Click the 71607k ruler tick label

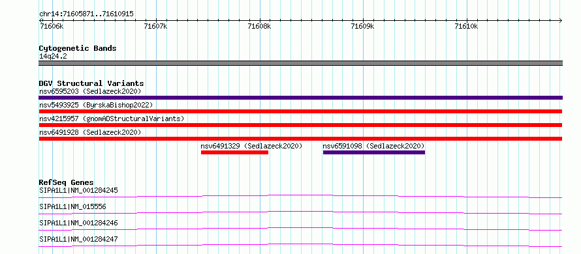point(155,26)
